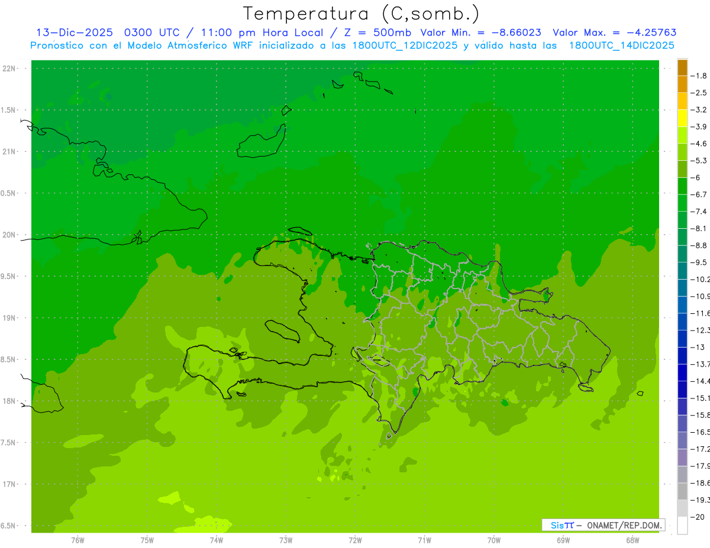This screenshot has width=710, height=548.
Task: Click the "75W" longitude label
Action: [x=147, y=540]
